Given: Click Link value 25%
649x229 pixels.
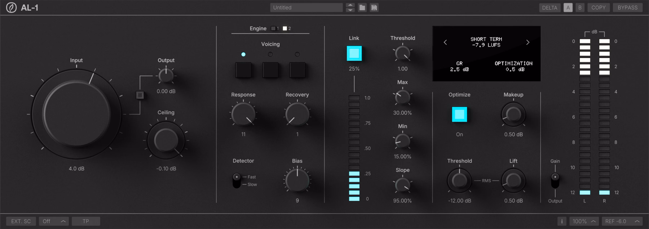Looking at the screenshot, I should click(354, 69).
